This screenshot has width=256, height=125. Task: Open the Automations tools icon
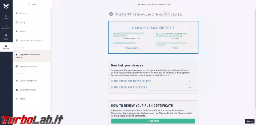[6, 26]
